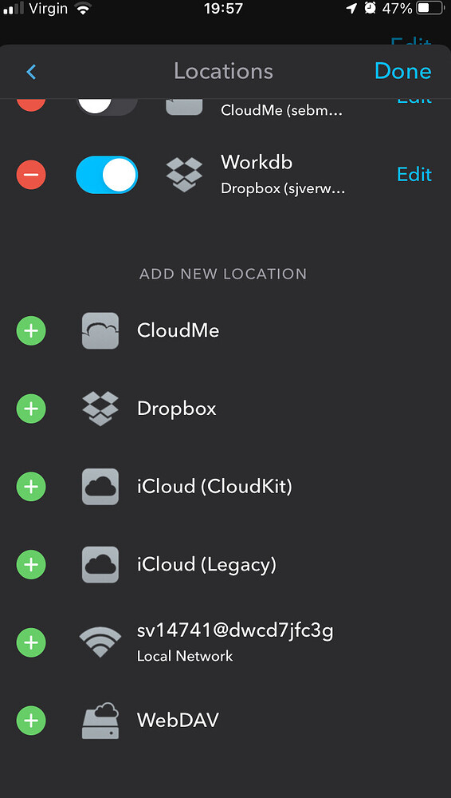The width and height of the screenshot is (451, 798).
Task: Select the 'Dropbox (sjverw…' subtitle
Action: click(283, 189)
